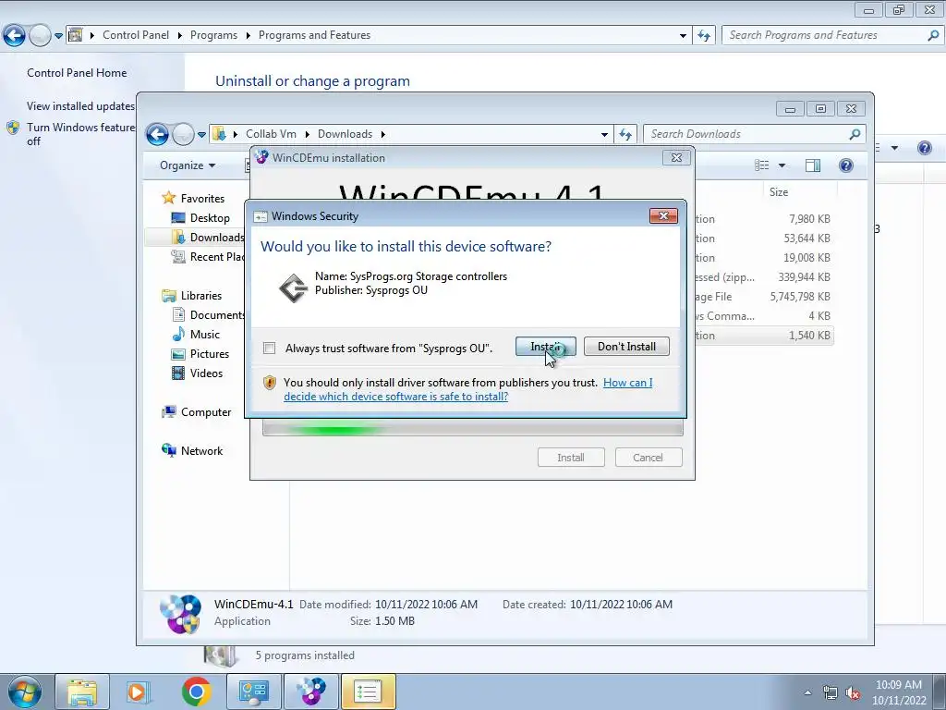
Task: Open Google Chrome from taskbar
Action: point(196,692)
